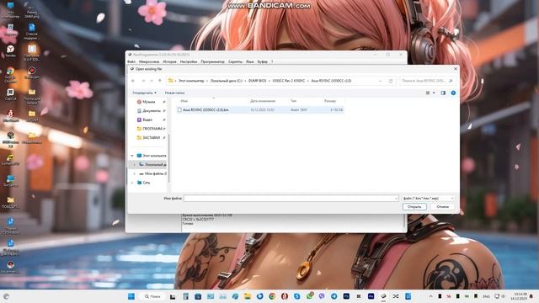This screenshot has height=303, width=539.
Task: Open Photoshop from the taskbar
Action: pos(346,296)
